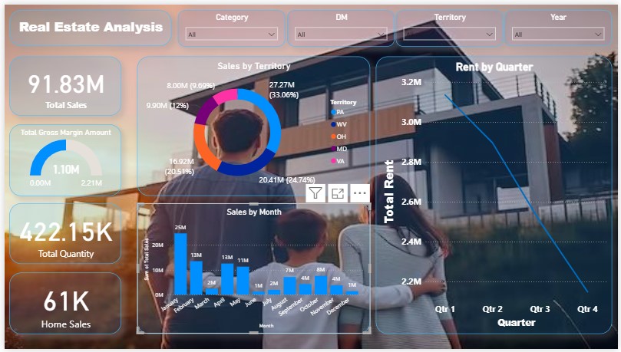
Task: Select the February bar in Sales by Month
Action: [196, 278]
